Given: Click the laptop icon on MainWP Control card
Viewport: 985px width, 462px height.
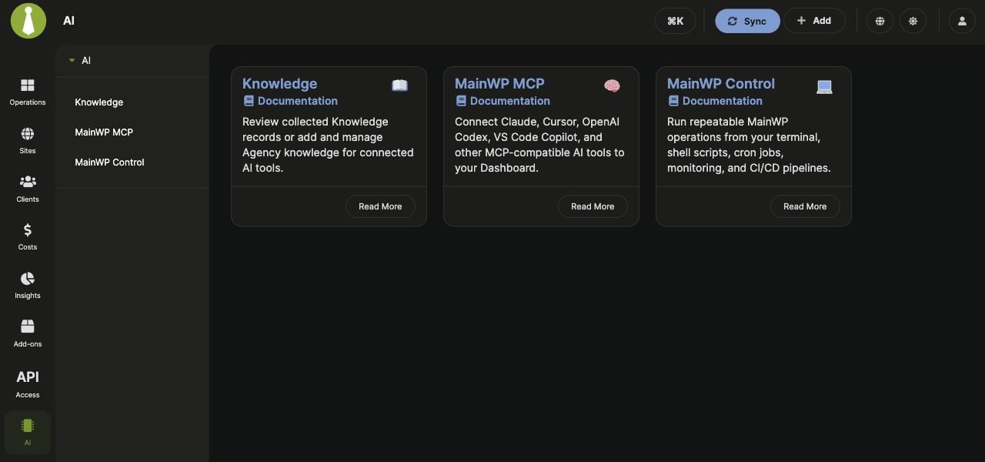Looking at the screenshot, I should (x=824, y=86).
